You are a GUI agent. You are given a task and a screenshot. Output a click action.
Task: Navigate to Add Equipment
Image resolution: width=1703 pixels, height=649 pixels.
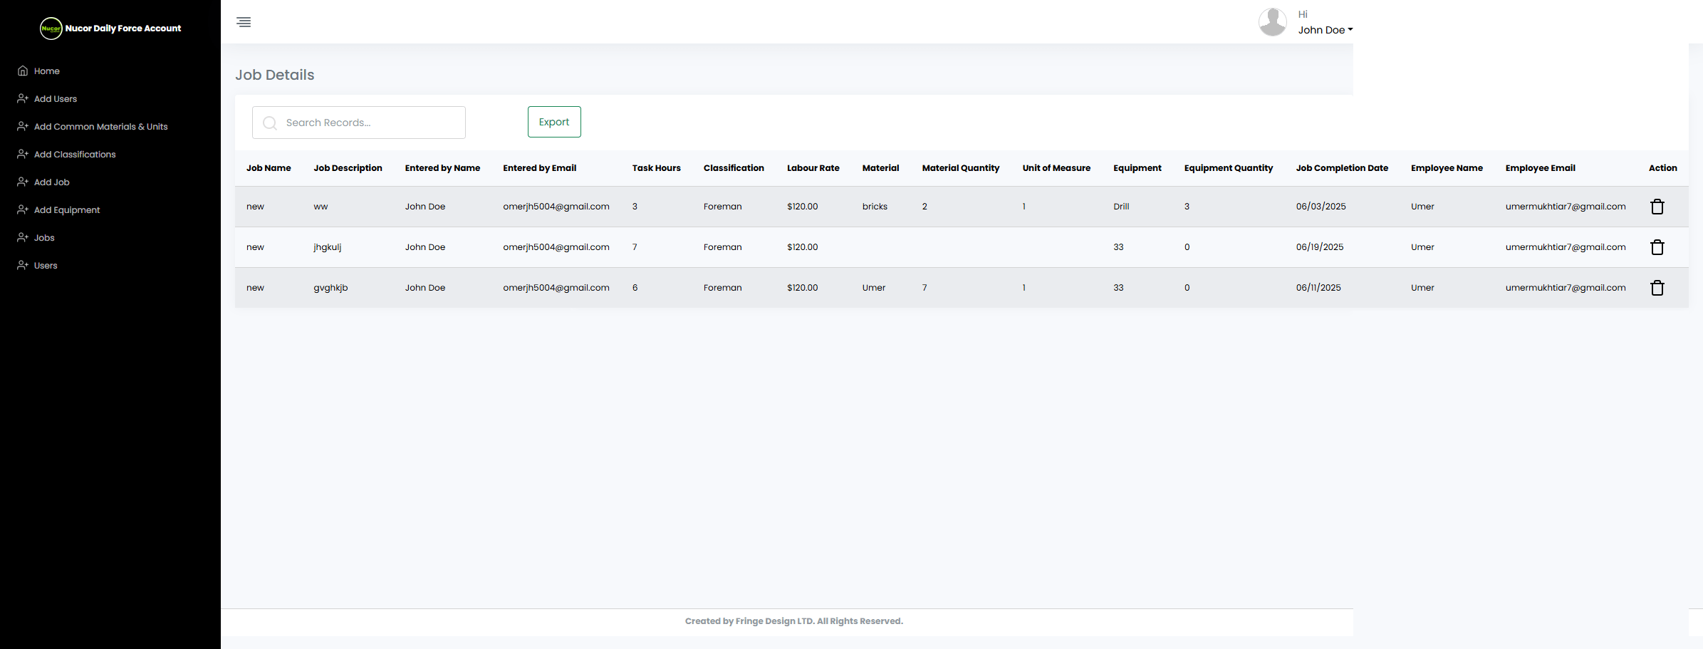pyautogui.click(x=67, y=210)
